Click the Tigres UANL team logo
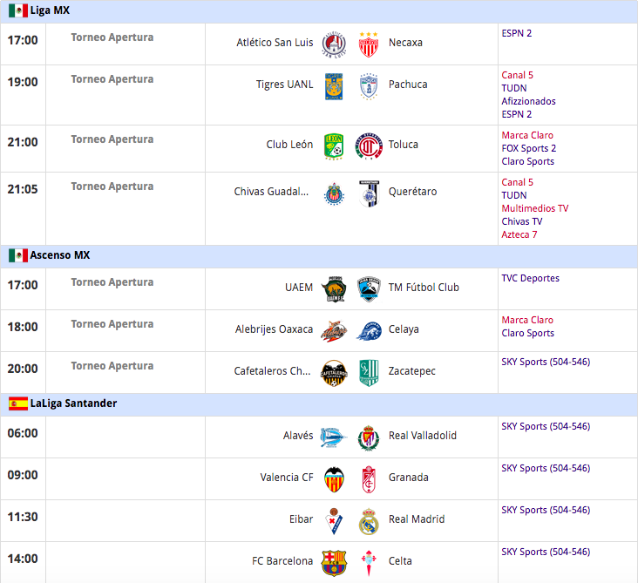This screenshot has width=638, height=583. coord(334,86)
